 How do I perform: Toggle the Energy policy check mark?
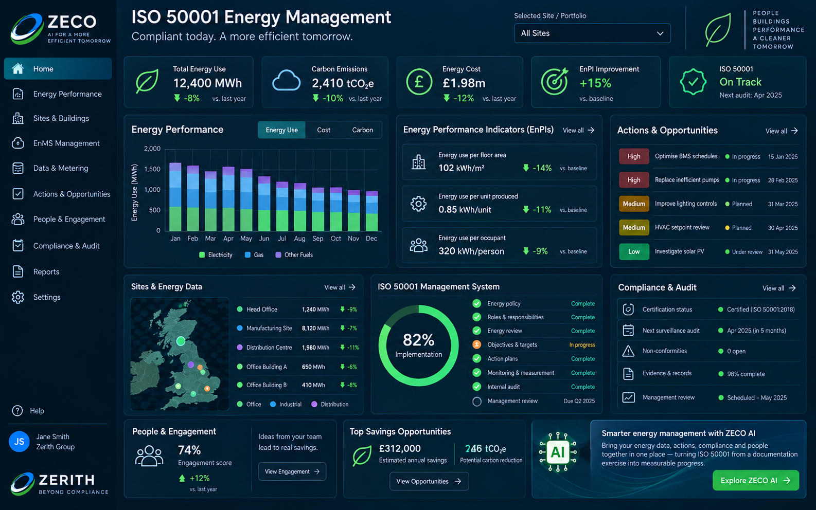477,303
